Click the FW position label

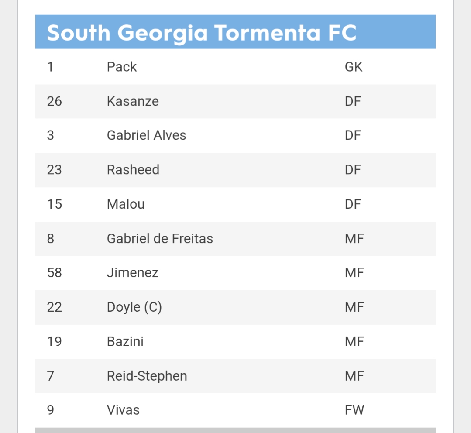354,410
